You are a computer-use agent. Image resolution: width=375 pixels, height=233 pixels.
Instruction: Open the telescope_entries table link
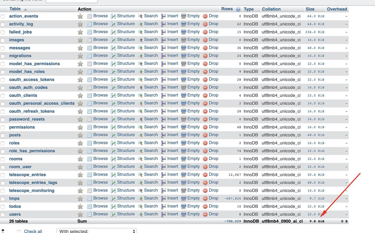[x=28, y=175]
